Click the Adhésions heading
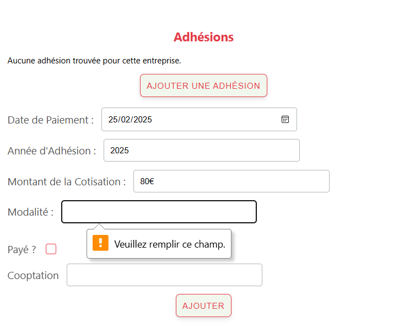The height and width of the screenshot is (327, 404). click(203, 37)
